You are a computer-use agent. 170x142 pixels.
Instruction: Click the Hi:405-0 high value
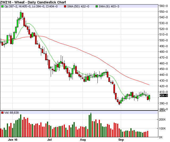pos(25,6)
